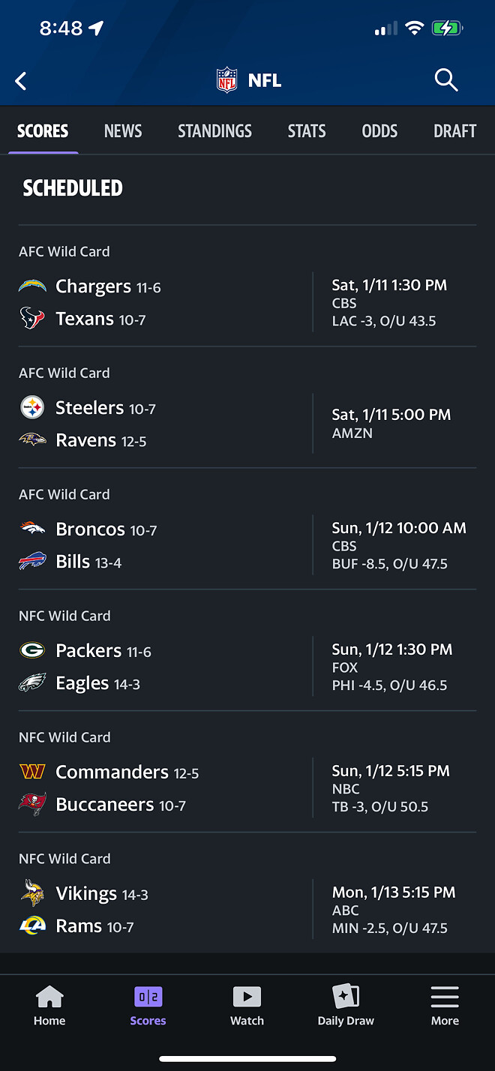Image resolution: width=495 pixels, height=1071 pixels.
Task: Go to Home in bottom bar
Action: tap(49, 1006)
